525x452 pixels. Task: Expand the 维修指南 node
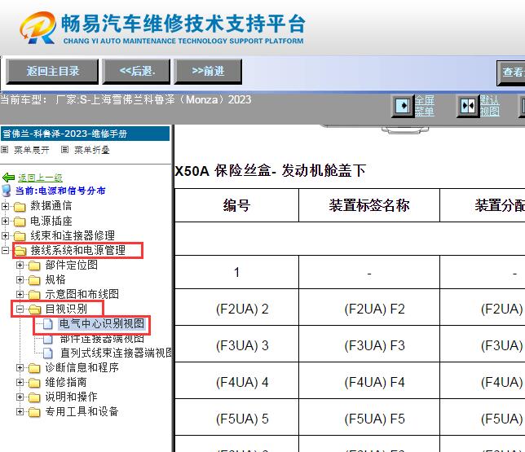(x=20, y=382)
